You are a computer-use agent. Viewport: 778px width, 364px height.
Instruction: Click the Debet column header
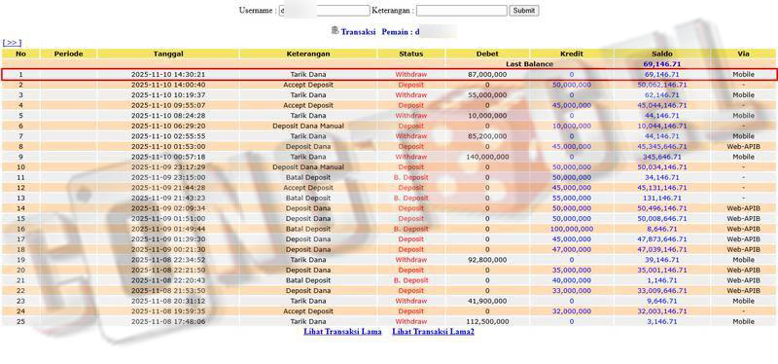click(x=487, y=54)
